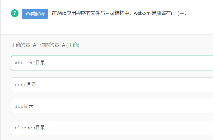Click the word lib in third option
Image resolution: width=213 pixels, height=140 pixels.
[x=19, y=106]
